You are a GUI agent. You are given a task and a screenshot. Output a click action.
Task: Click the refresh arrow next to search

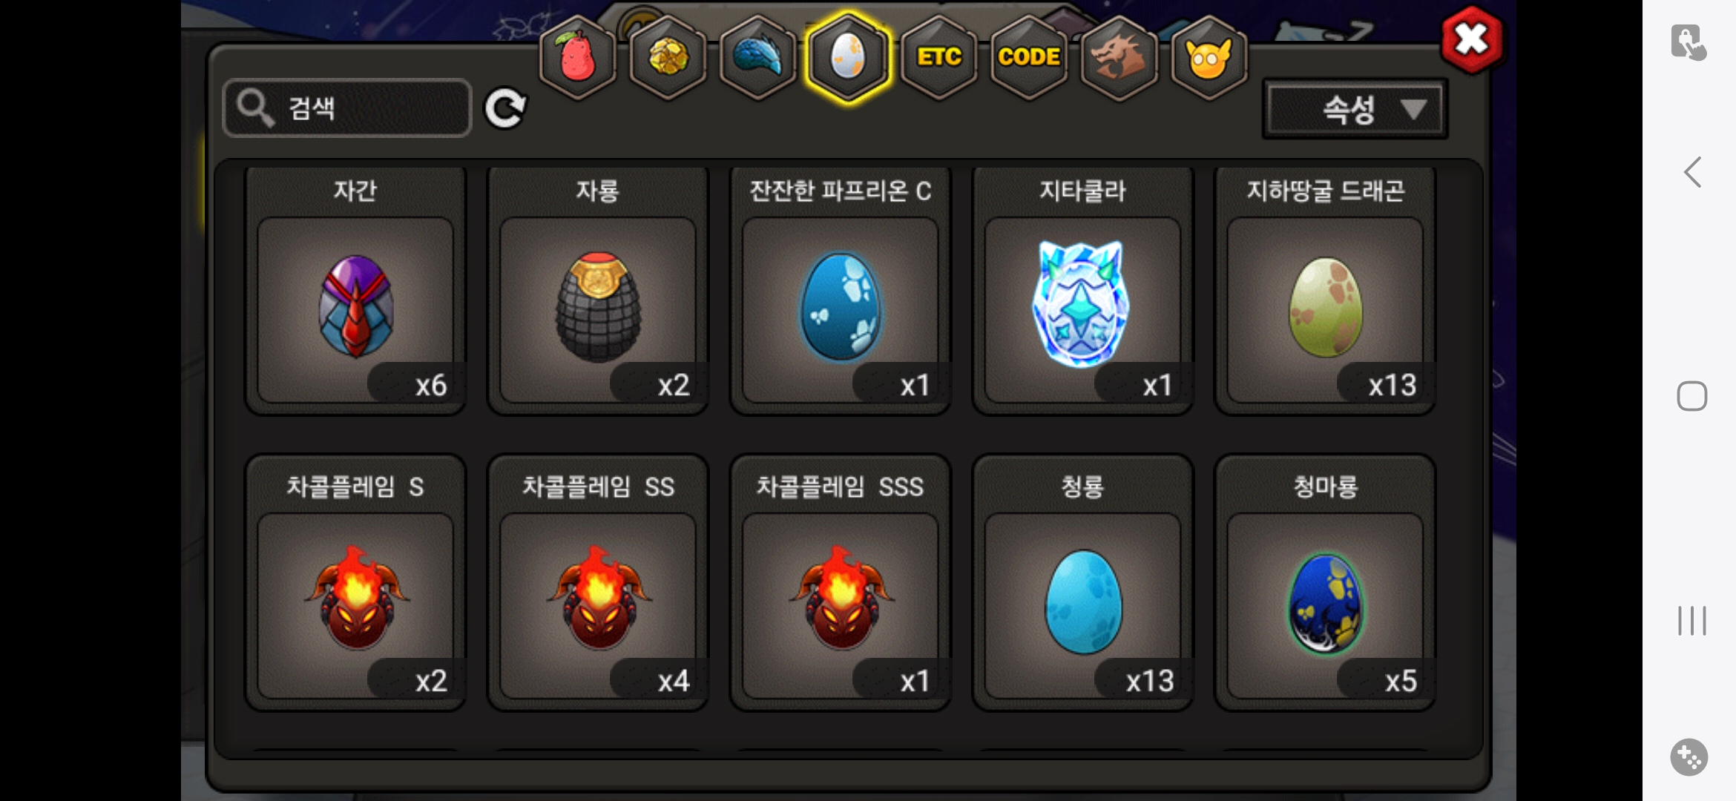tap(505, 108)
